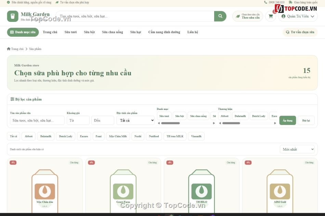Screen dimensions: 325x216
Task: Select Dutch Lady chip under Thương hiệu filter
Action: 259,116
